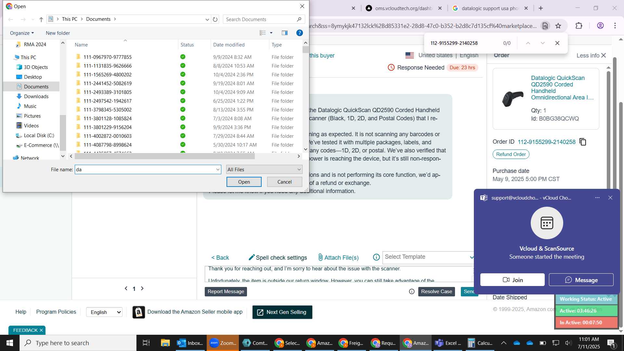Click Resolve Case button
The height and width of the screenshot is (351, 624).
[x=436, y=292]
